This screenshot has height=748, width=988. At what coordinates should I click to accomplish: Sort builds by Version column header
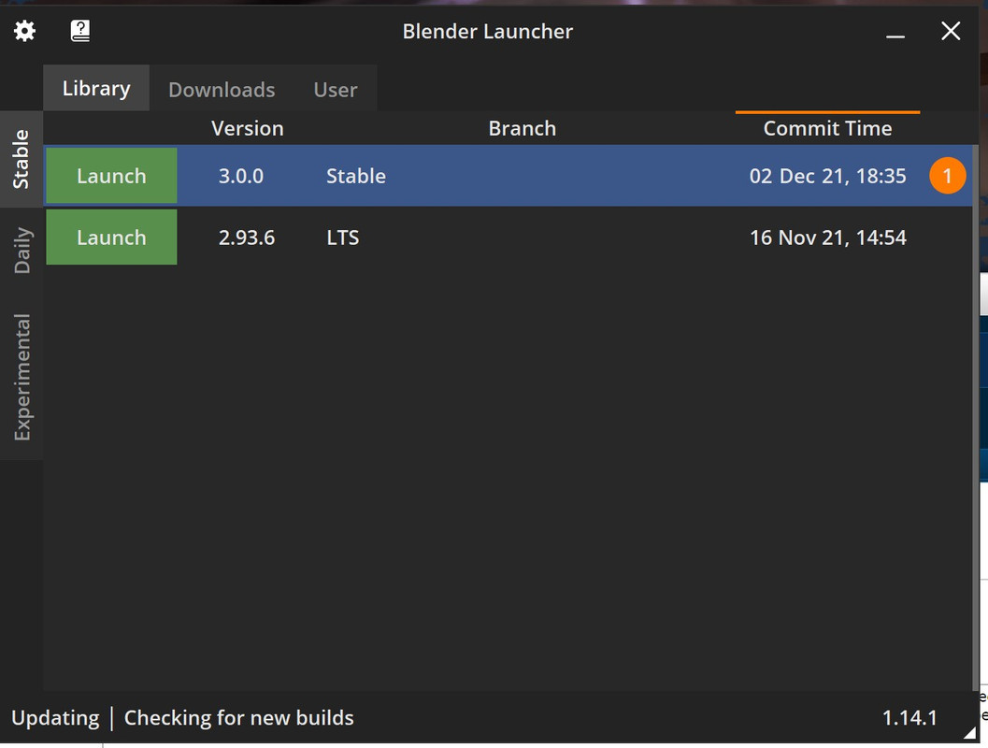pyautogui.click(x=247, y=128)
